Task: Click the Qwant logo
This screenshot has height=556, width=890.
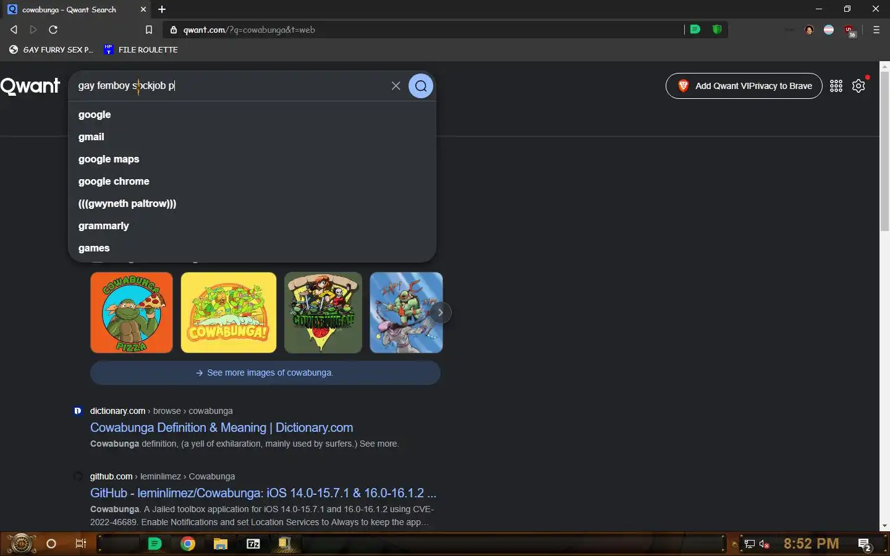Action: pos(30,86)
